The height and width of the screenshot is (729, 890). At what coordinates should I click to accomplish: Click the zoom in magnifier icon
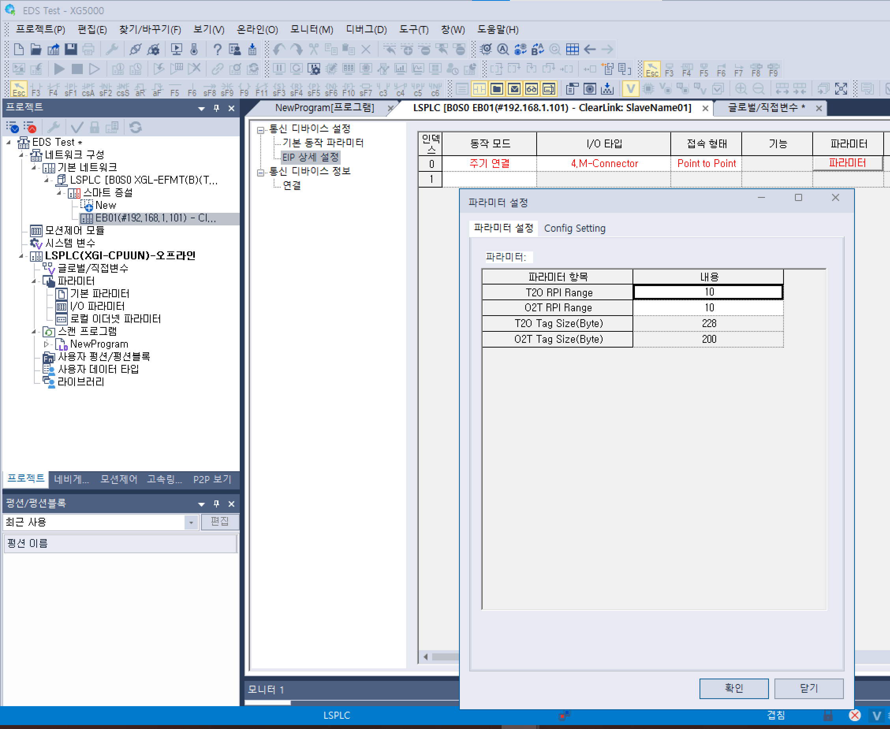(741, 89)
